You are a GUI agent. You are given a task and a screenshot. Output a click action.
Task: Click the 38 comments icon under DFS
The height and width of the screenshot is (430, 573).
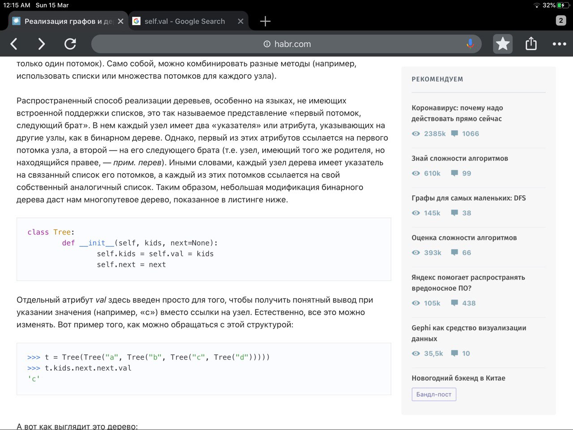pos(454,213)
